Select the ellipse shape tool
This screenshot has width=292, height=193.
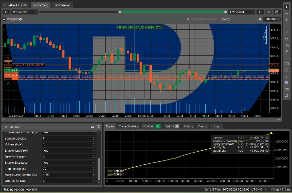[x=287, y=70]
